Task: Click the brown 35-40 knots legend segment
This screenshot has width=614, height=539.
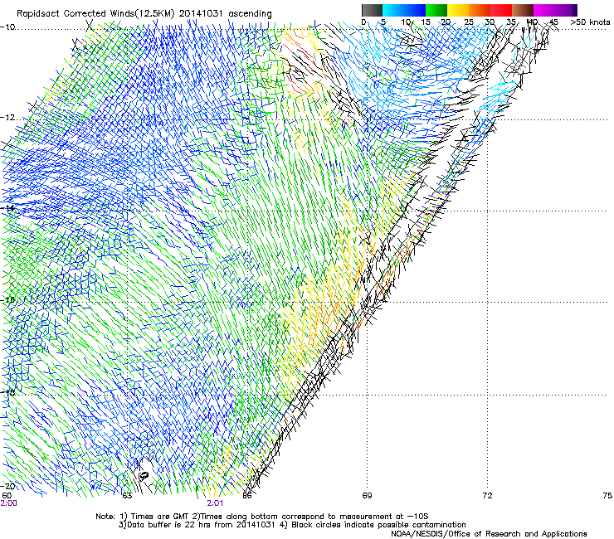Action: click(x=523, y=10)
